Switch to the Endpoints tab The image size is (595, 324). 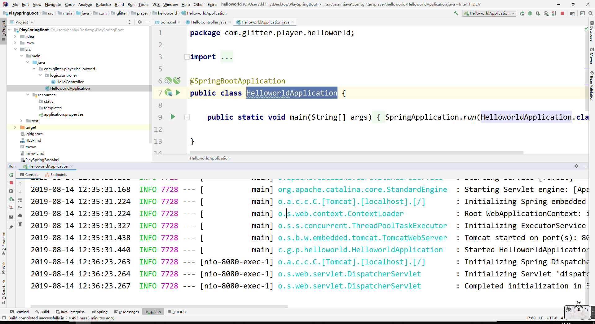click(x=56, y=175)
